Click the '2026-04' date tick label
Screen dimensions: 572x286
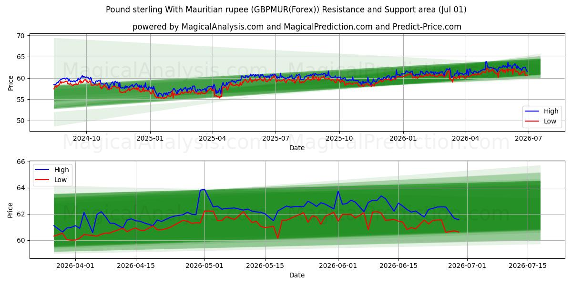pyautogui.click(x=465, y=139)
